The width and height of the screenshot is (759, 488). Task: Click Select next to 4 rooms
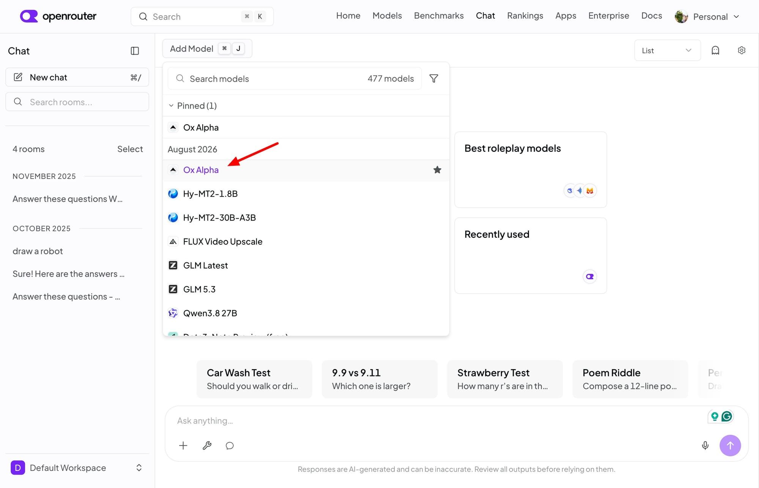point(130,149)
